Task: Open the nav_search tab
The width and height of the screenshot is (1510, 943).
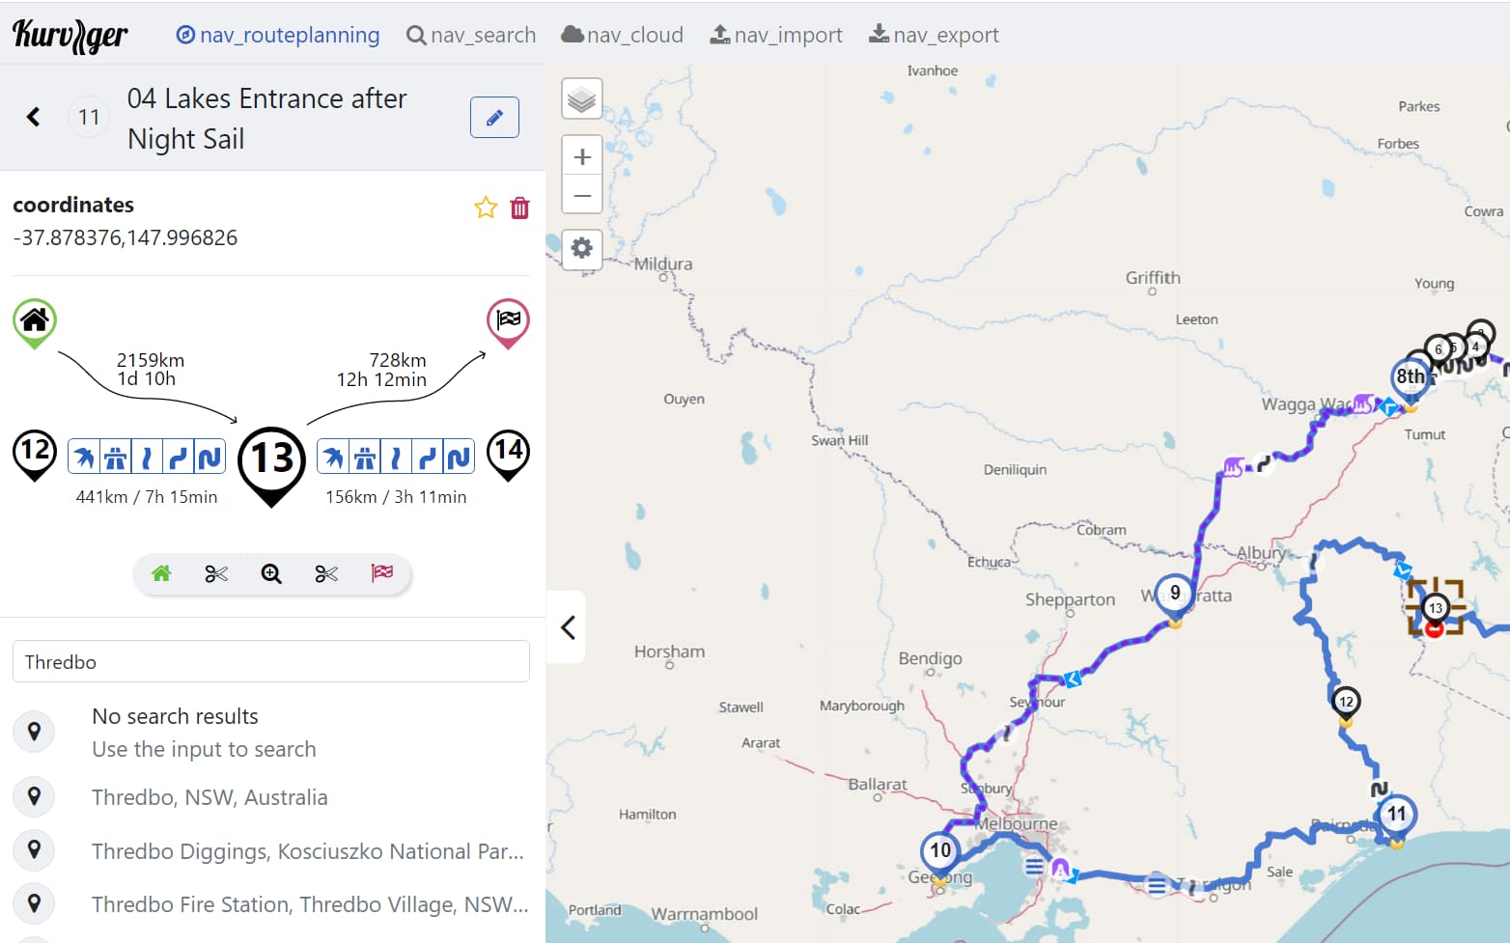Action: pyautogui.click(x=471, y=36)
